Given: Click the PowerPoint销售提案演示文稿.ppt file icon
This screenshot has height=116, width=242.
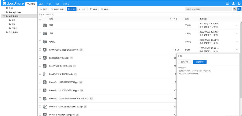Looking at the screenshot, I should (45, 82).
